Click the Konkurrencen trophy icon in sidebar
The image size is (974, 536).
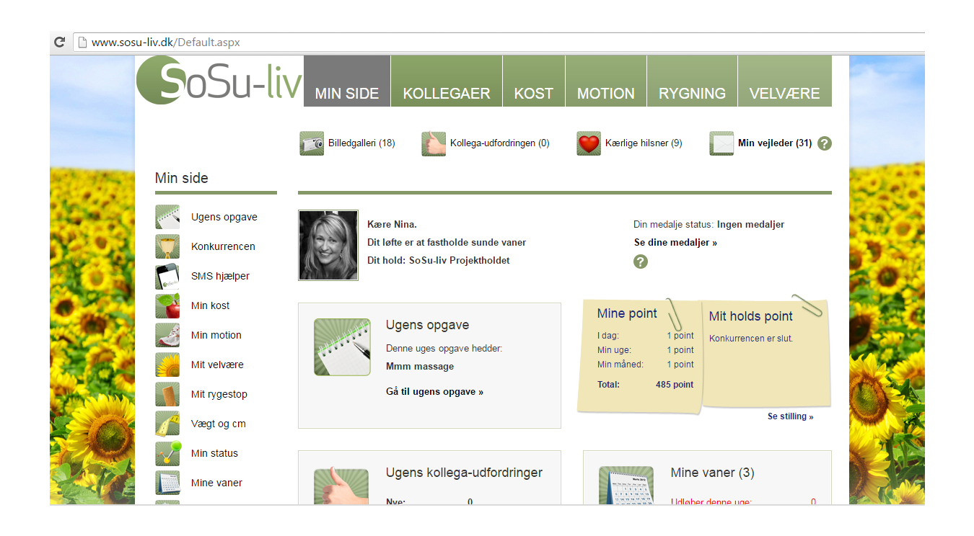(x=167, y=246)
